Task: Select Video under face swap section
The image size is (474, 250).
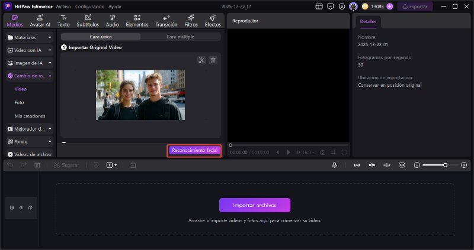Action: click(x=21, y=89)
